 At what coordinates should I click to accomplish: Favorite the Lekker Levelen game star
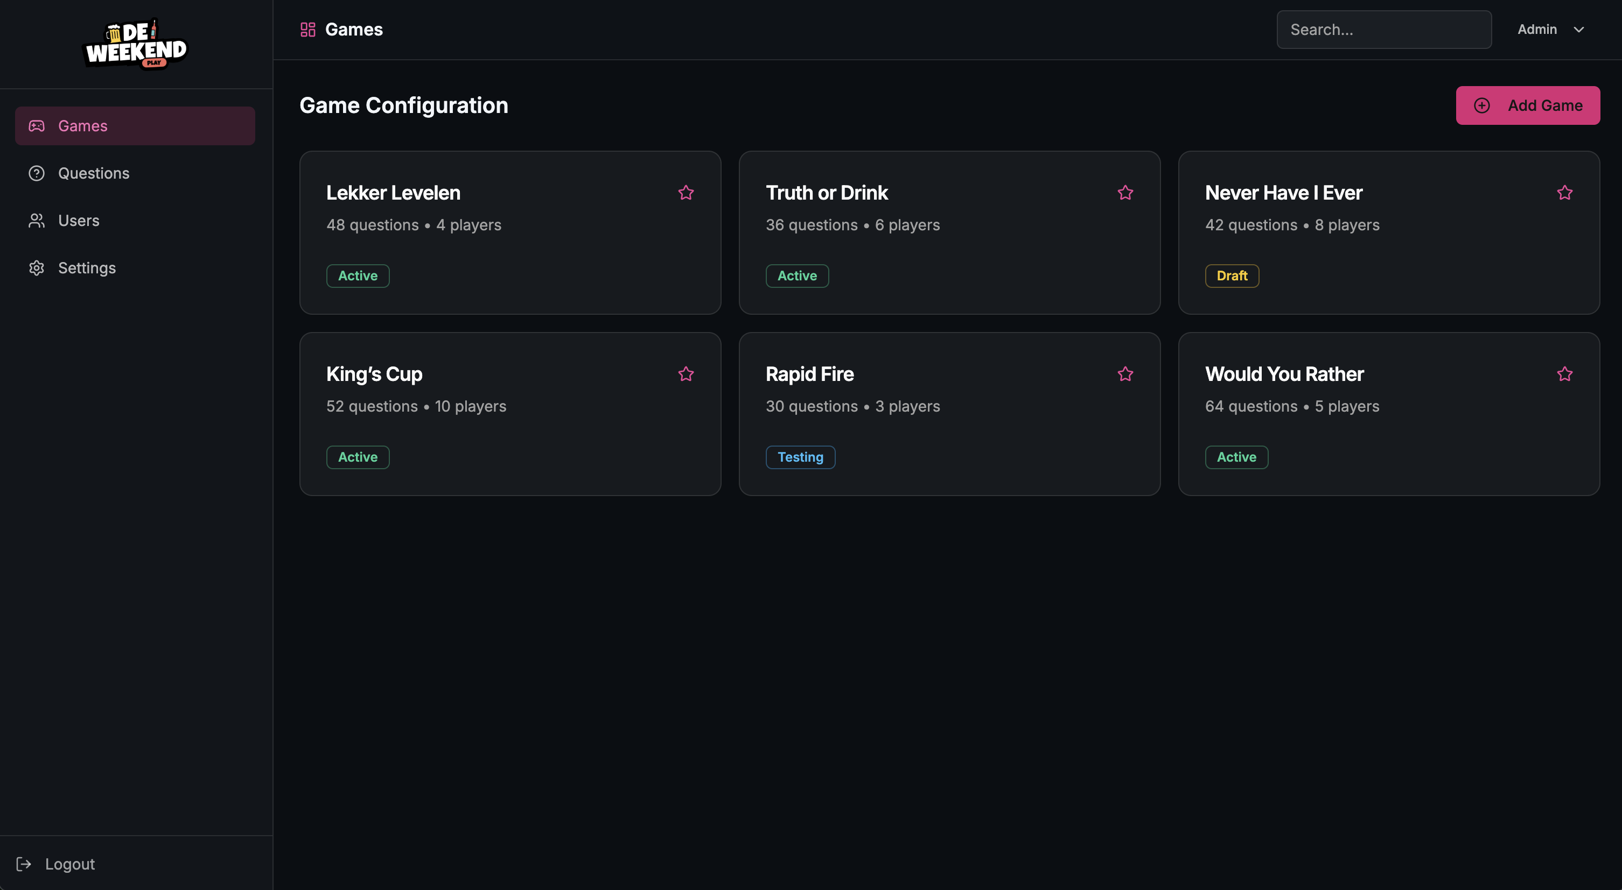tap(686, 193)
